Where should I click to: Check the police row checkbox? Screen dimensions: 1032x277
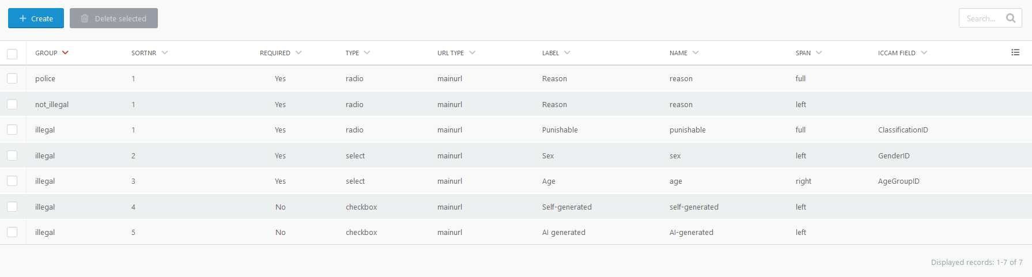pos(12,78)
